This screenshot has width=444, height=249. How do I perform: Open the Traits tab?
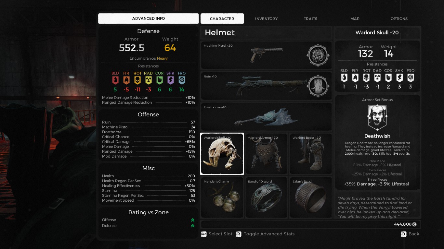(311, 19)
